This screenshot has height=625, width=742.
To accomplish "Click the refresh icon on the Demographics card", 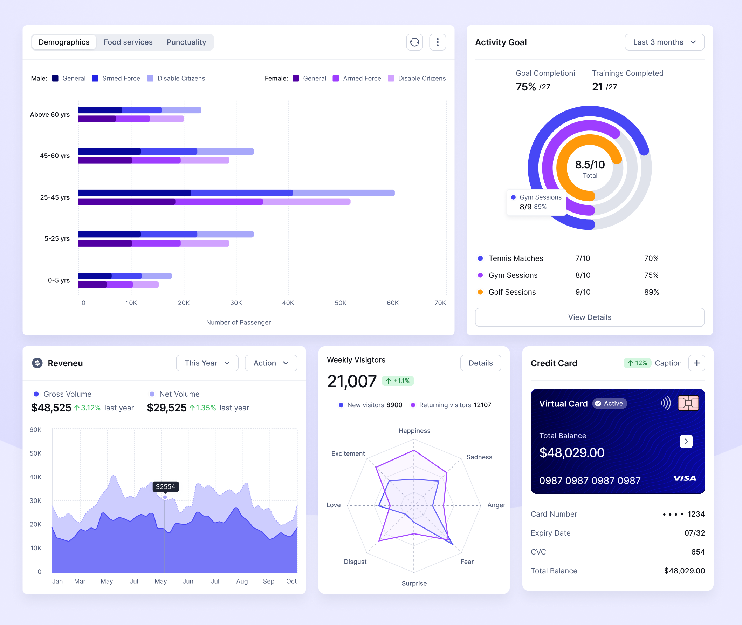I will point(414,42).
